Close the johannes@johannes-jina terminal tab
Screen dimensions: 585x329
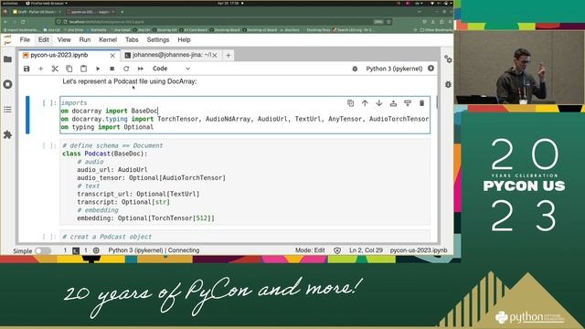(215, 56)
